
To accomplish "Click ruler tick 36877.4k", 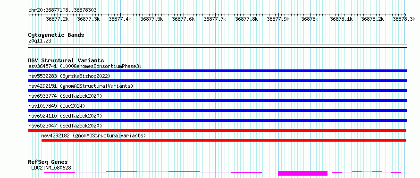I will [120, 19].
